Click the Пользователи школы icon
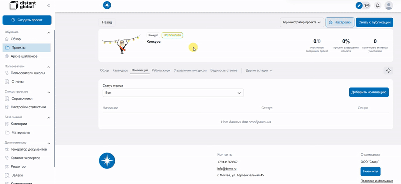Viewport: 401px width, 184px height. pos(7,73)
